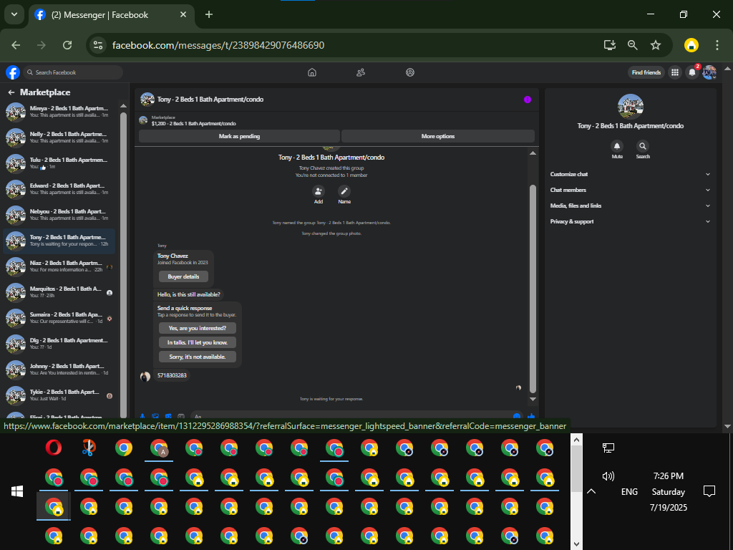733x550 pixels.
Task: Click the Search icon in chat info panel
Action: click(643, 146)
